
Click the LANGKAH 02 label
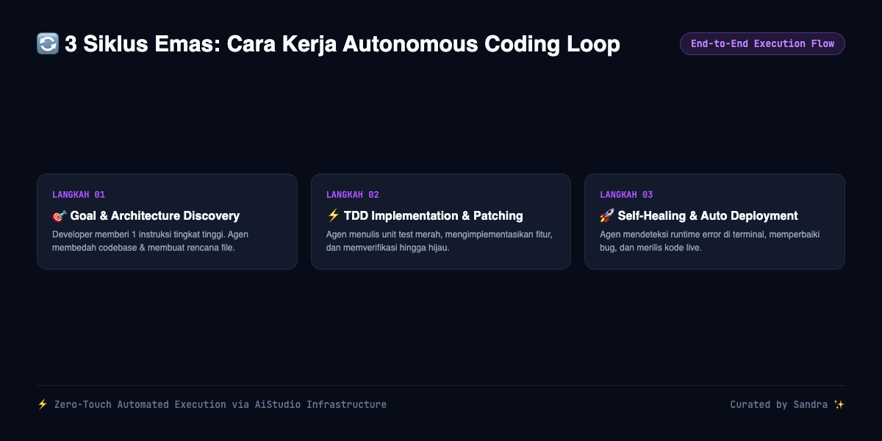(x=353, y=195)
